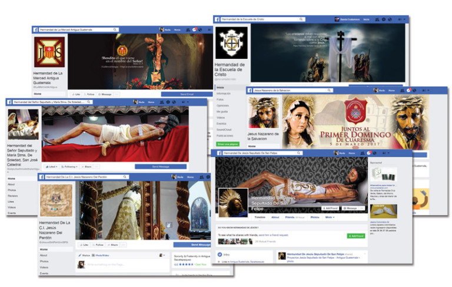Click green Add Friend button on San Felipe

click(x=355, y=235)
